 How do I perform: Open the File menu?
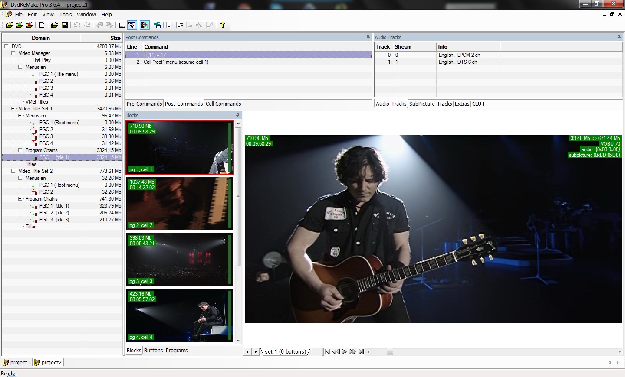pyautogui.click(x=19, y=14)
